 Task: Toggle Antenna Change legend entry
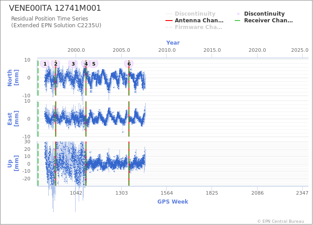(x=195, y=21)
